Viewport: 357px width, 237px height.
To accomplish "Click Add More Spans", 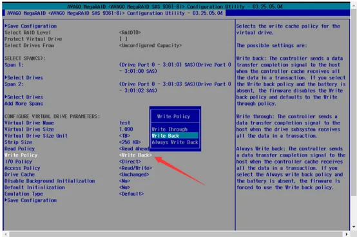I will [x=24, y=104].
